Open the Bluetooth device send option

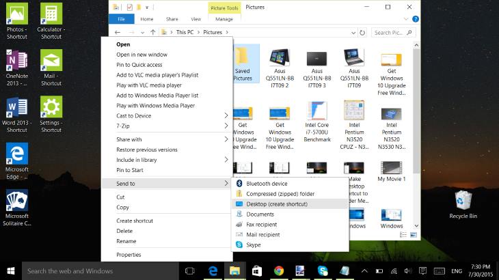coord(268,184)
